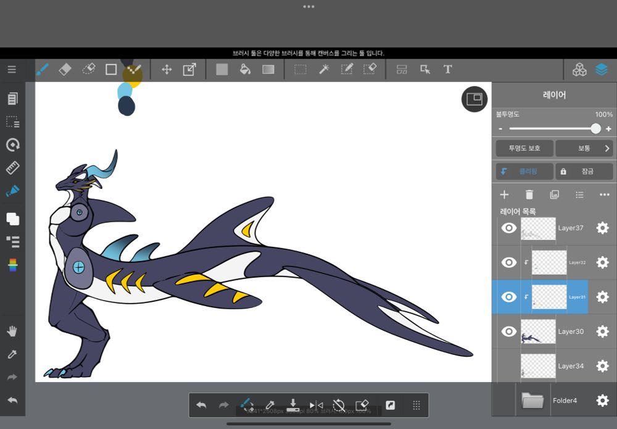The width and height of the screenshot is (617, 429).
Task: Click the add image layer button
Action: click(555, 195)
